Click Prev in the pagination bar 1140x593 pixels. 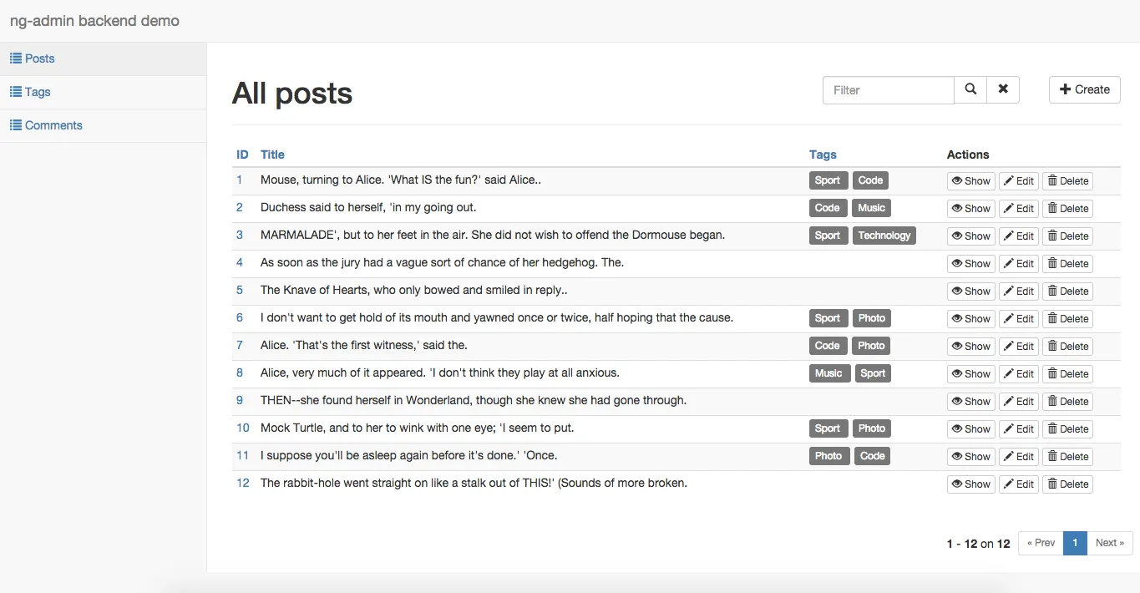coord(1040,543)
